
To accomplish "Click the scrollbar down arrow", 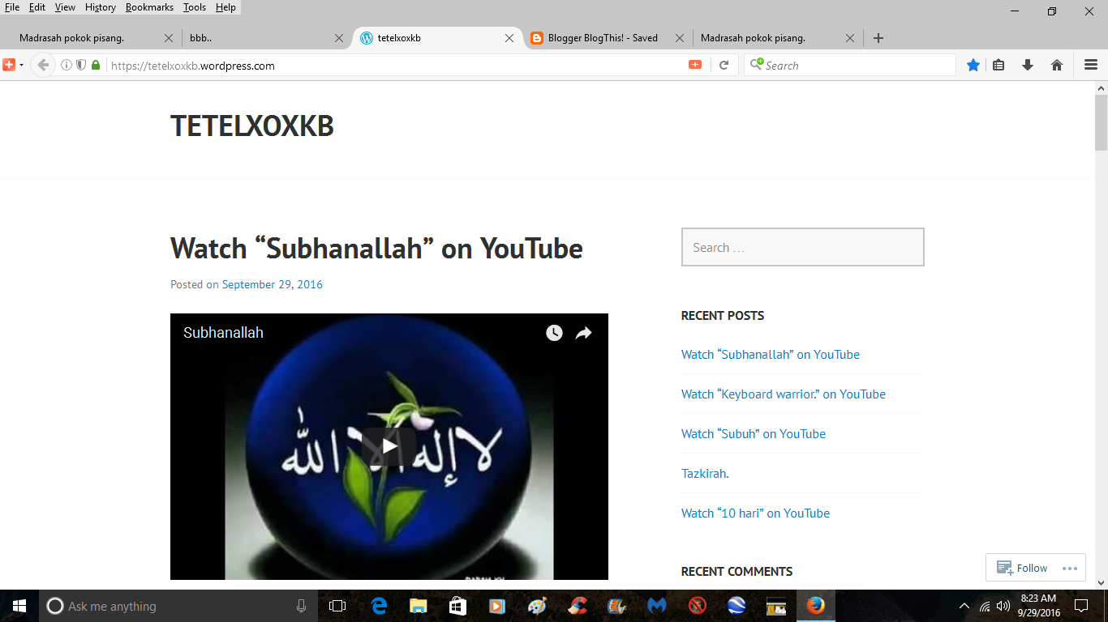I will [x=1101, y=582].
